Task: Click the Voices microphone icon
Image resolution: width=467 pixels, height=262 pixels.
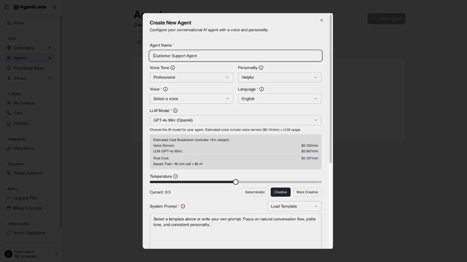Action: [x=9, y=78]
